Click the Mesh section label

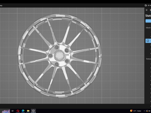coord(148,28)
